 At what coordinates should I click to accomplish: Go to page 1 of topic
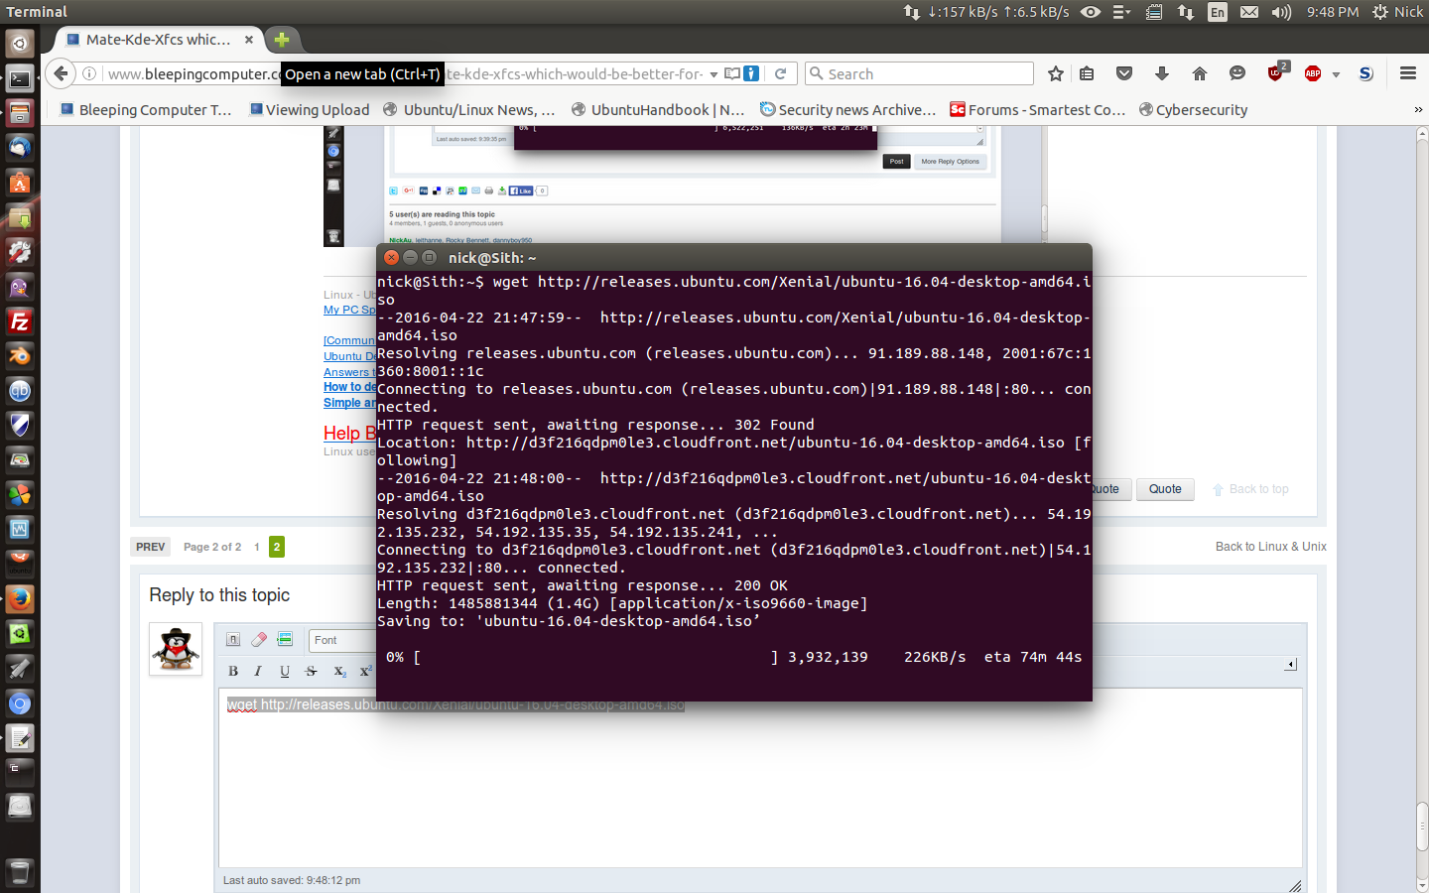pyautogui.click(x=257, y=547)
